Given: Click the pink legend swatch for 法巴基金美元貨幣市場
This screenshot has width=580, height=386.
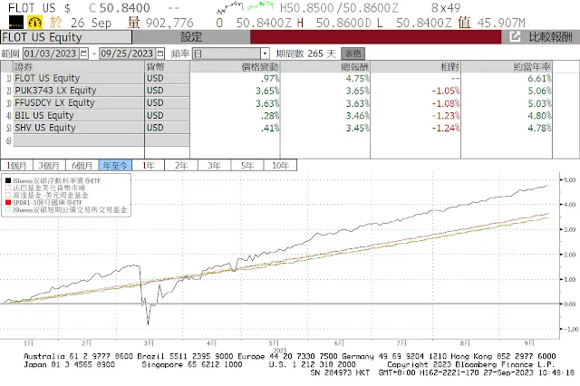Looking at the screenshot, I should pos(8,188).
